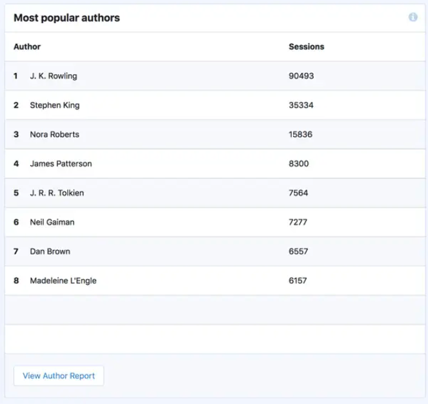Select the J. K. Rowling author name
The width and height of the screenshot is (428, 404).
tap(54, 76)
